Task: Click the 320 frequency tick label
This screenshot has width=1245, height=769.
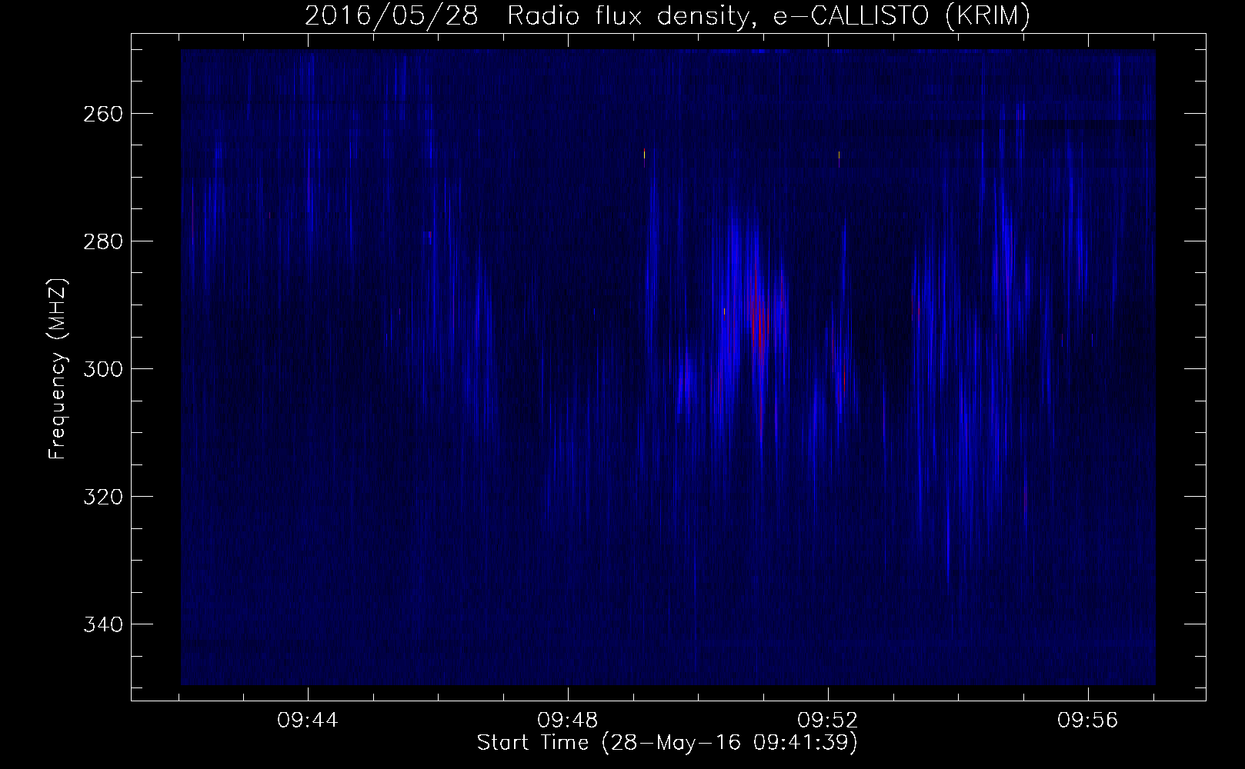Action: tap(102, 497)
